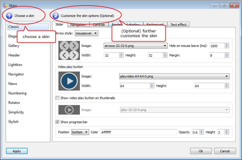Uncheck Show progress bar checkbox
Screen dimensions: 242x160
tap(57, 122)
